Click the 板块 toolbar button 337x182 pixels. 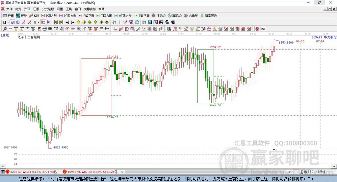[21, 16]
